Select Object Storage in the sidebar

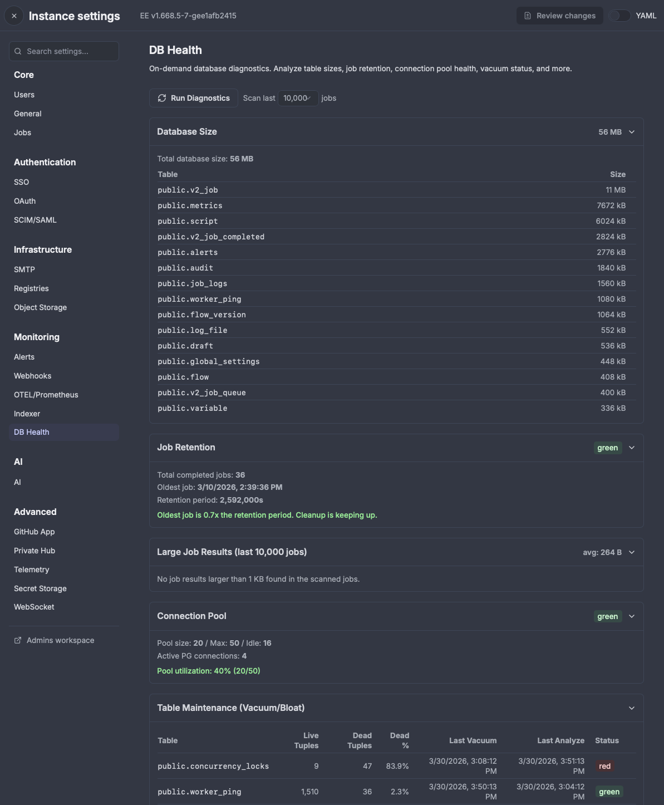pos(40,307)
